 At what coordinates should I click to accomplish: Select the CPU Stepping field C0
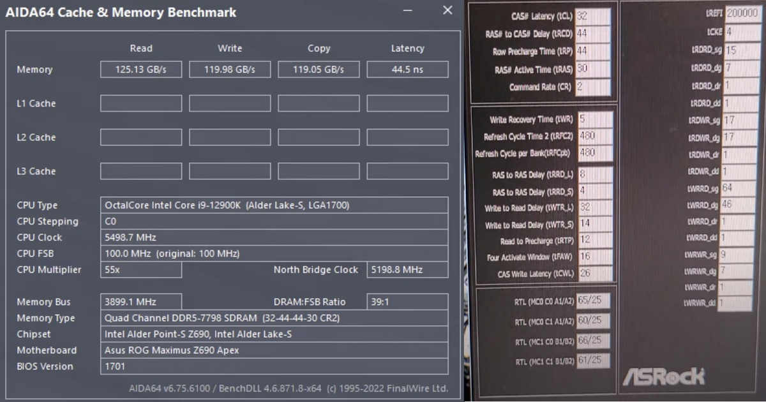point(274,221)
